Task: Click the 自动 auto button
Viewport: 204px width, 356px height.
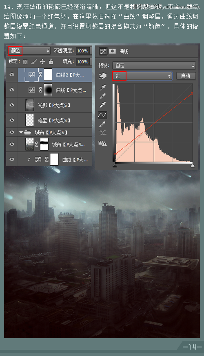Action: (x=186, y=76)
